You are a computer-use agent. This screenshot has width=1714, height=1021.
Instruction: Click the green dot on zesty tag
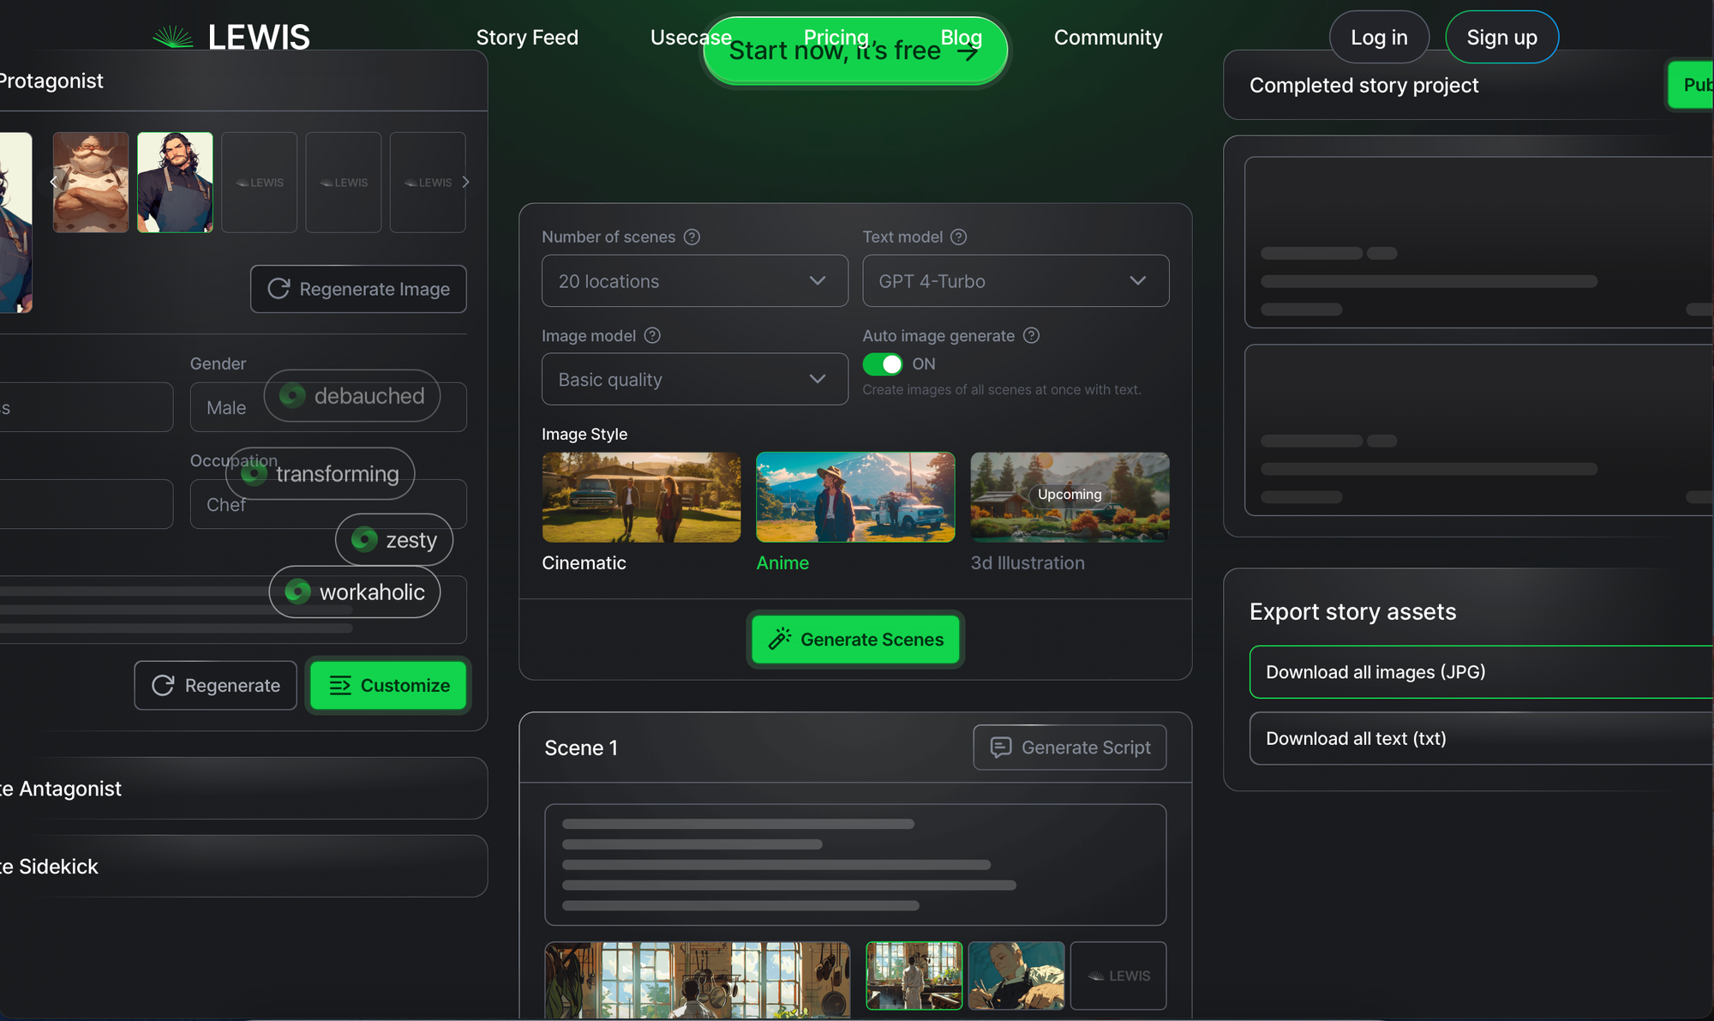click(x=364, y=539)
